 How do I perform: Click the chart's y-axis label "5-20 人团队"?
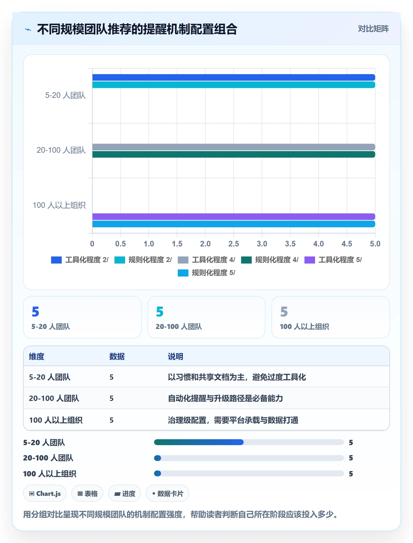pos(65,95)
